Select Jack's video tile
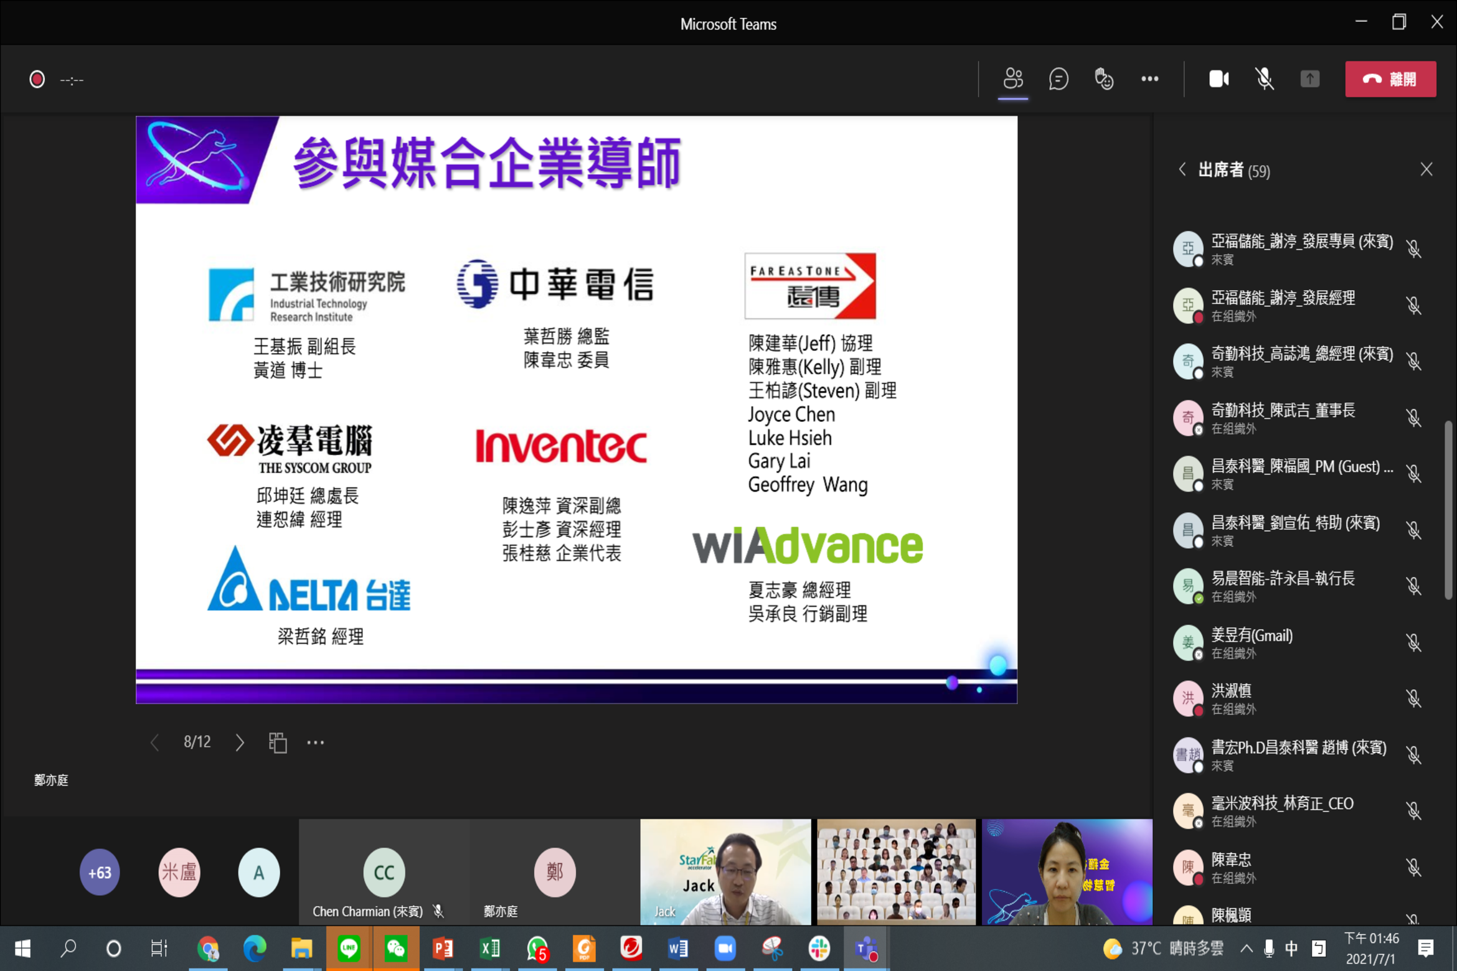Screen dimensions: 1457x971 pyautogui.click(x=725, y=872)
